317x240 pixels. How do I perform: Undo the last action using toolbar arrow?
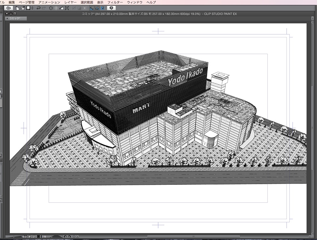38,8
